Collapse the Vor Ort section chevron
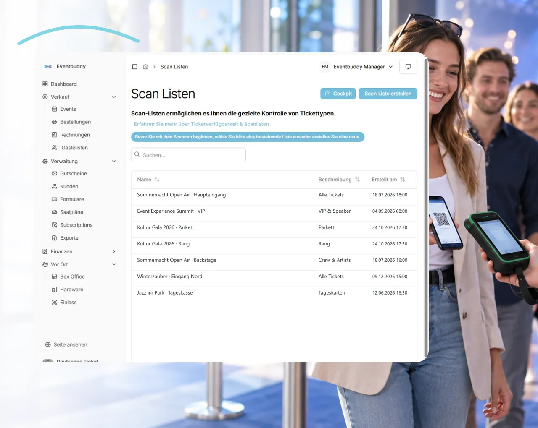Image resolution: width=538 pixels, height=428 pixels. [114, 264]
